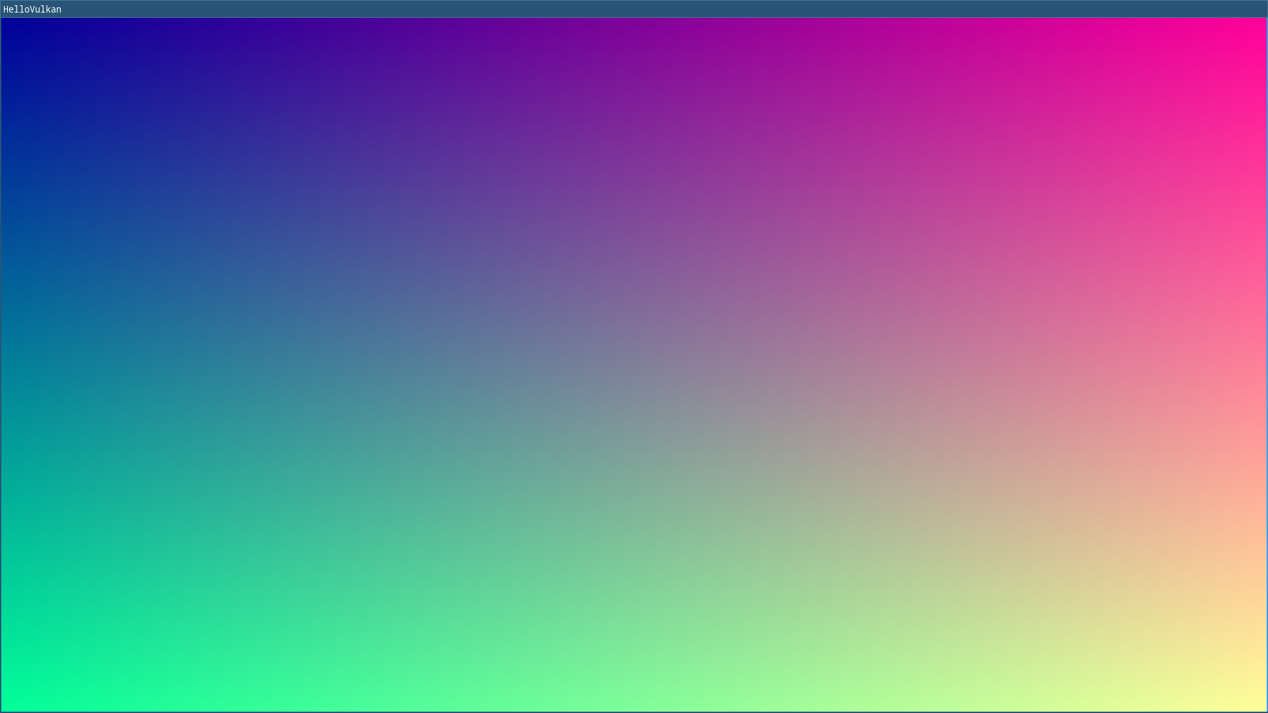
Task: Click the HelloVulkan window title text
Action: (32, 9)
